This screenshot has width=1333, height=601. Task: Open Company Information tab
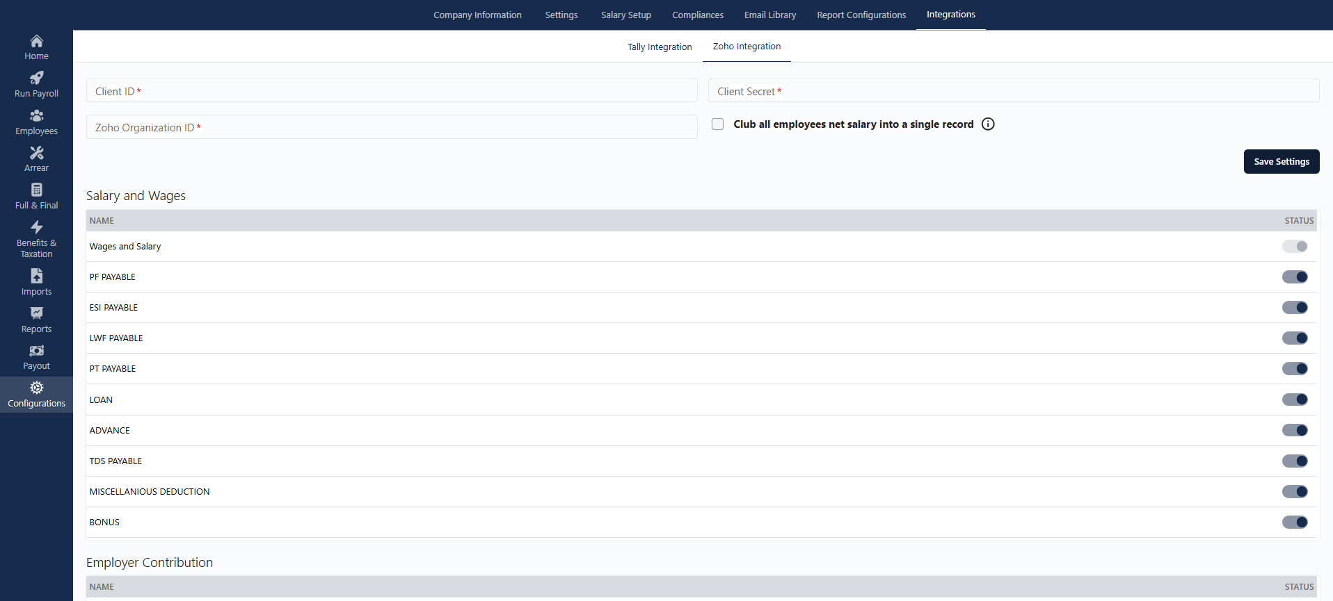point(477,15)
